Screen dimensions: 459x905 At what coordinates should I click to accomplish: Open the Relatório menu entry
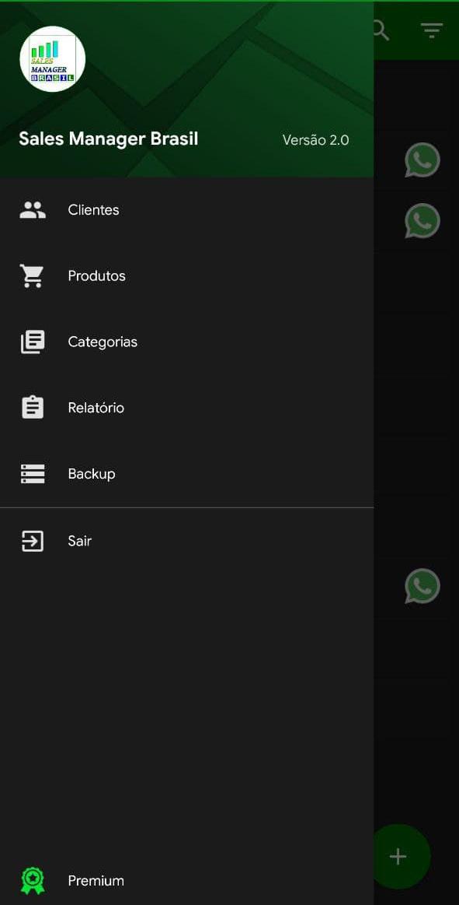pyautogui.click(x=186, y=408)
